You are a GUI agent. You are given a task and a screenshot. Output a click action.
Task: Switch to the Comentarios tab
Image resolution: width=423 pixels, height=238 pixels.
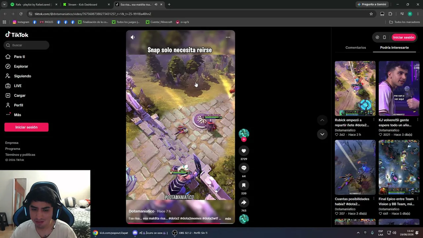[x=356, y=48]
